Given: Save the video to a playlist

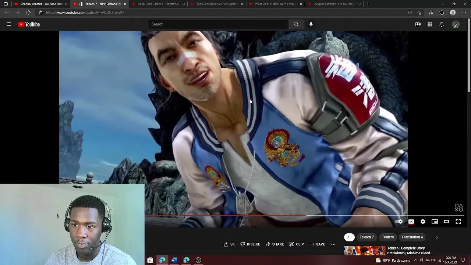Looking at the screenshot, I should pyautogui.click(x=317, y=244).
